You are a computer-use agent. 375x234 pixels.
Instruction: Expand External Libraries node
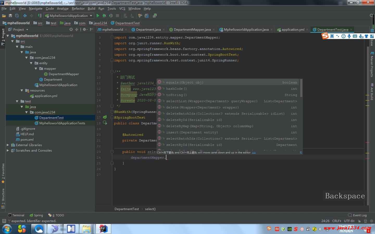[x=8, y=145]
